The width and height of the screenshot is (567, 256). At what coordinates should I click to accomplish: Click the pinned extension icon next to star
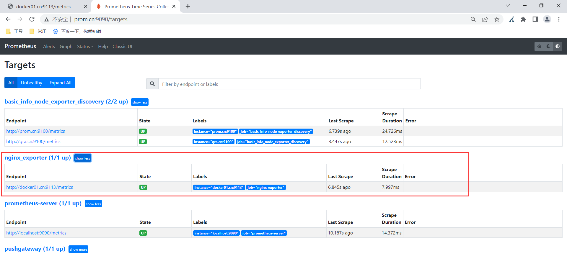pos(511,19)
